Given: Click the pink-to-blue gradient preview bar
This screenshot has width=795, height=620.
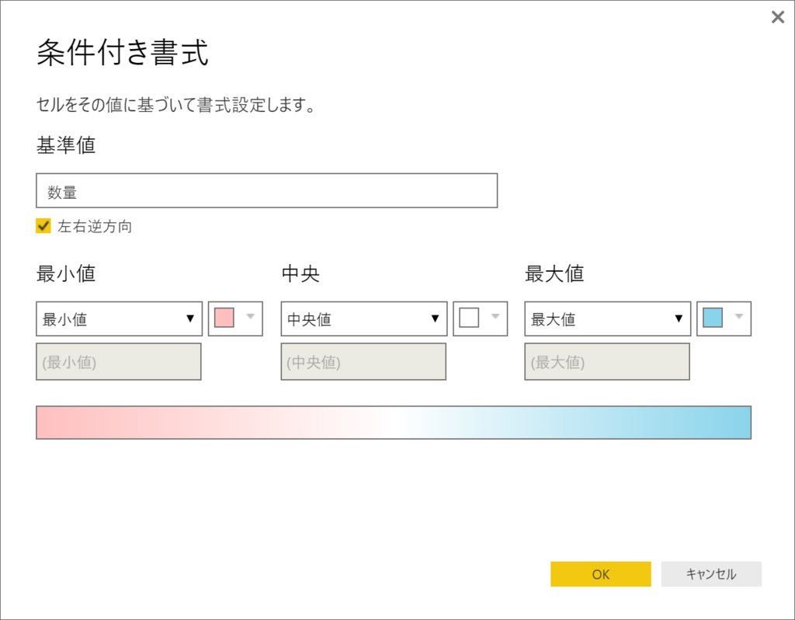Looking at the screenshot, I should [x=394, y=422].
